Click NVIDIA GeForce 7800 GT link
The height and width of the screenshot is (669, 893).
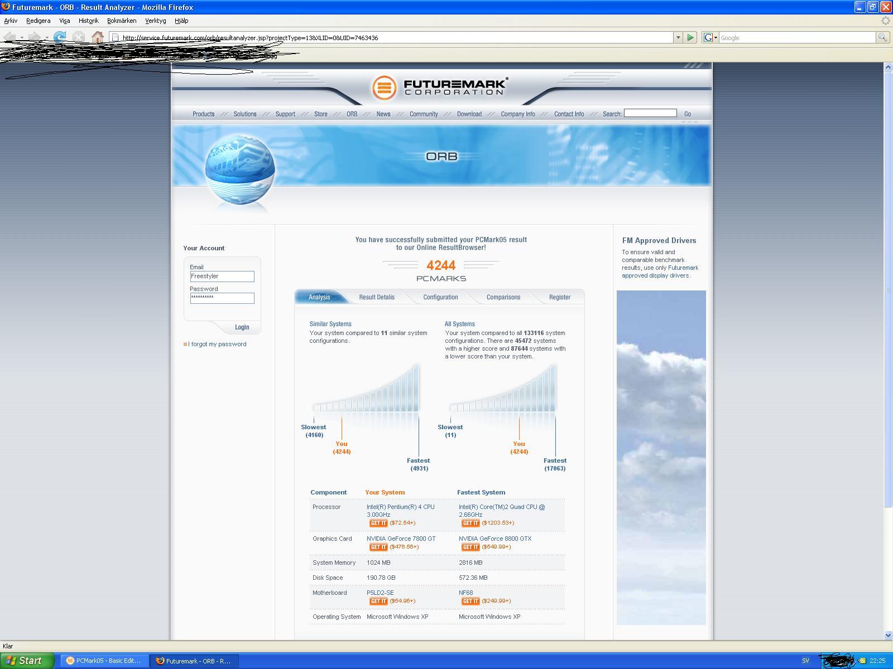(x=401, y=539)
